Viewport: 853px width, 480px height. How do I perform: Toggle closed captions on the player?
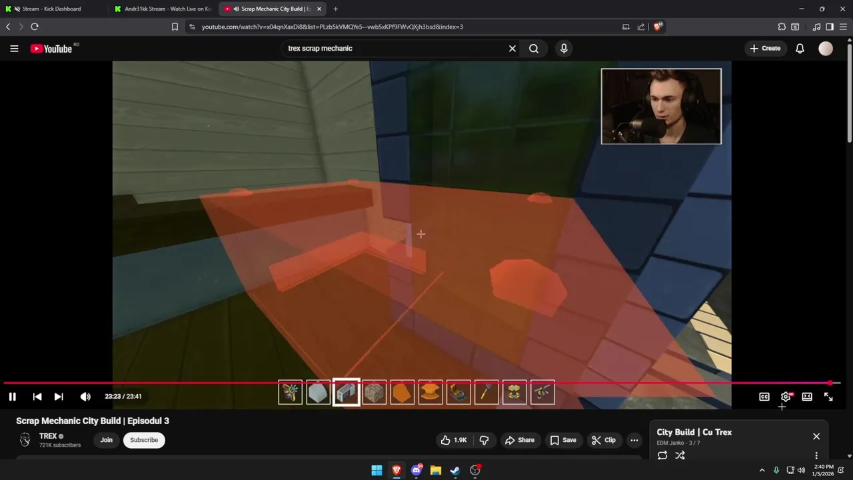(764, 397)
